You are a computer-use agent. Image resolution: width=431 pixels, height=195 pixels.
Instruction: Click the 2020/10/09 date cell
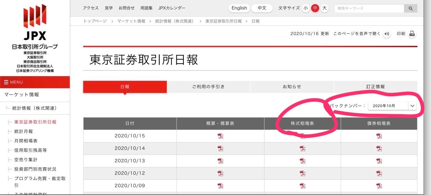(x=130, y=186)
